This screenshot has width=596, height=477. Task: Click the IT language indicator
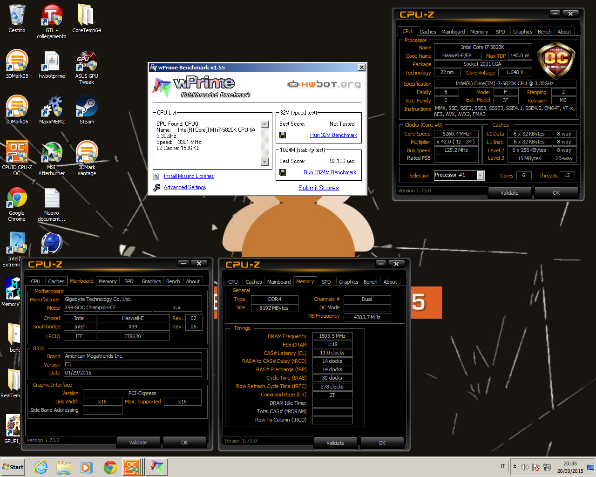tap(503, 466)
